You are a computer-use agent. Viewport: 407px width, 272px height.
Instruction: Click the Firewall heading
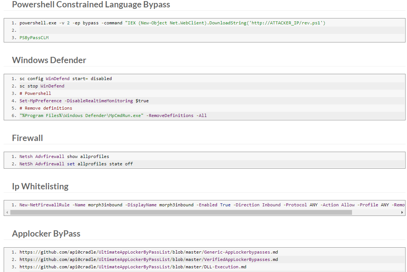click(x=28, y=138)
